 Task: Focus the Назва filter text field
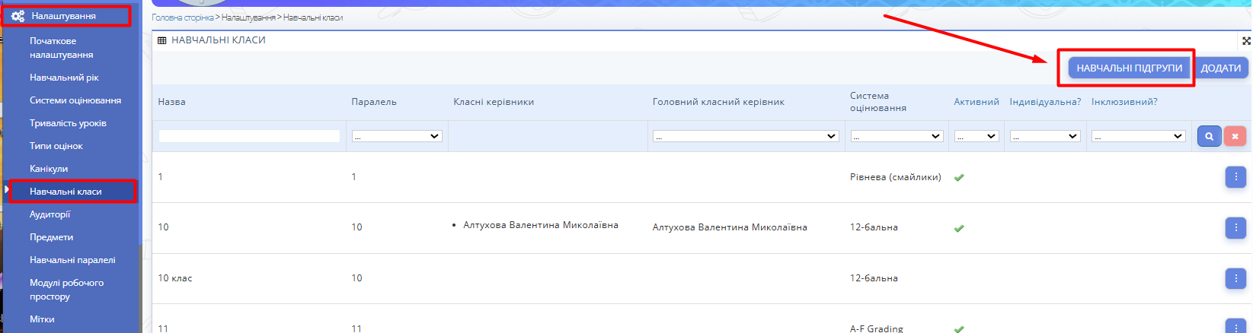249,136
